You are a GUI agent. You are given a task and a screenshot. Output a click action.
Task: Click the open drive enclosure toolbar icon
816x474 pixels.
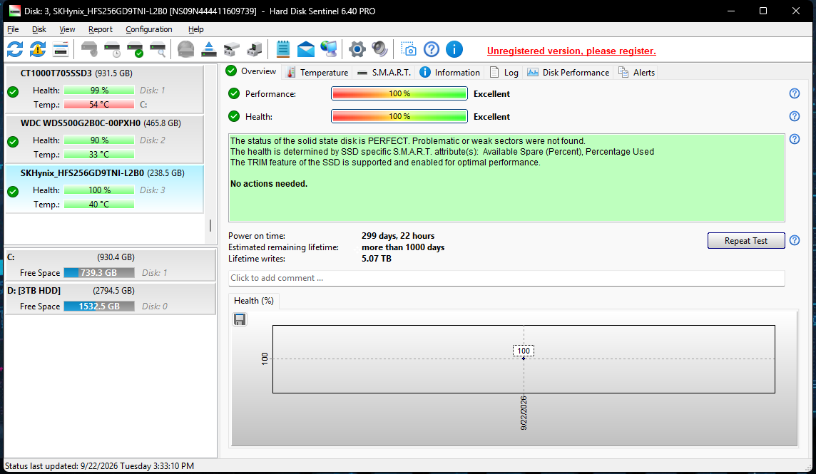(x=232, y=49)
